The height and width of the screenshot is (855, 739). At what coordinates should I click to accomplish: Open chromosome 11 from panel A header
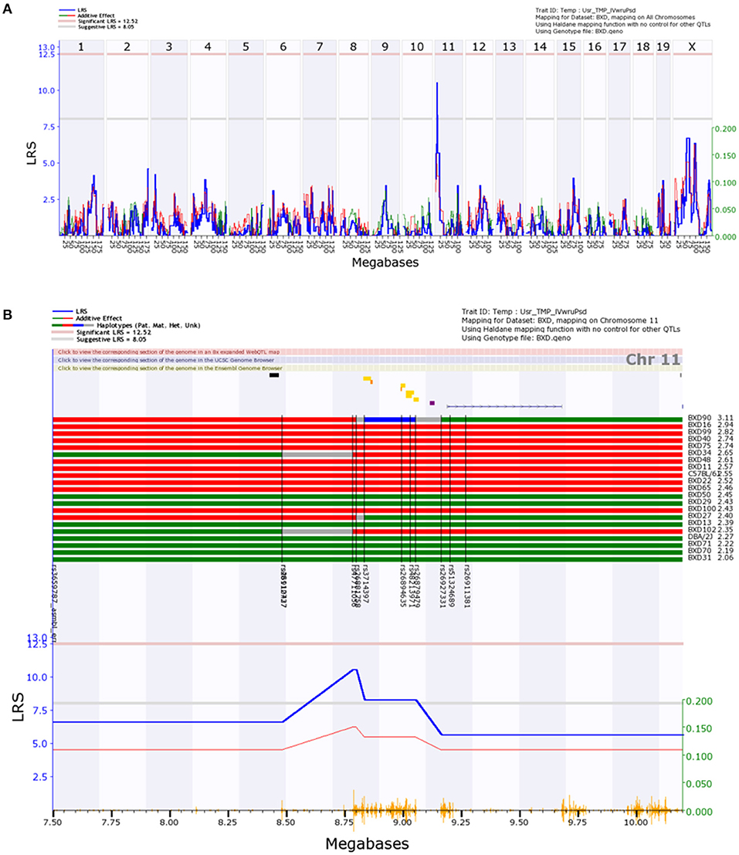448,47
